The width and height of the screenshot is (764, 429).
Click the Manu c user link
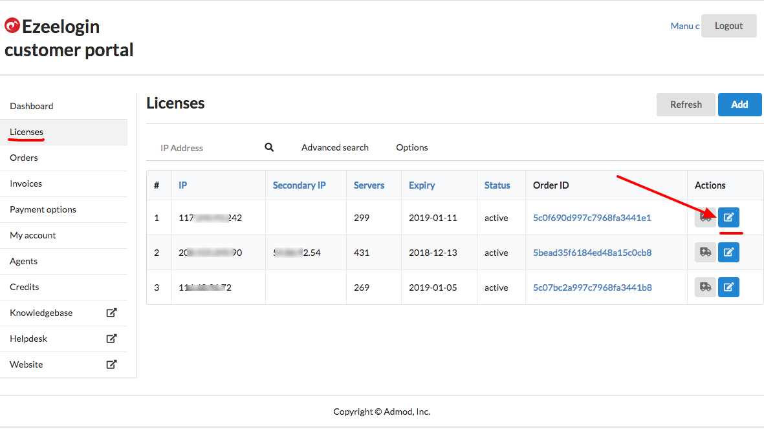click(x=684, y=26)
